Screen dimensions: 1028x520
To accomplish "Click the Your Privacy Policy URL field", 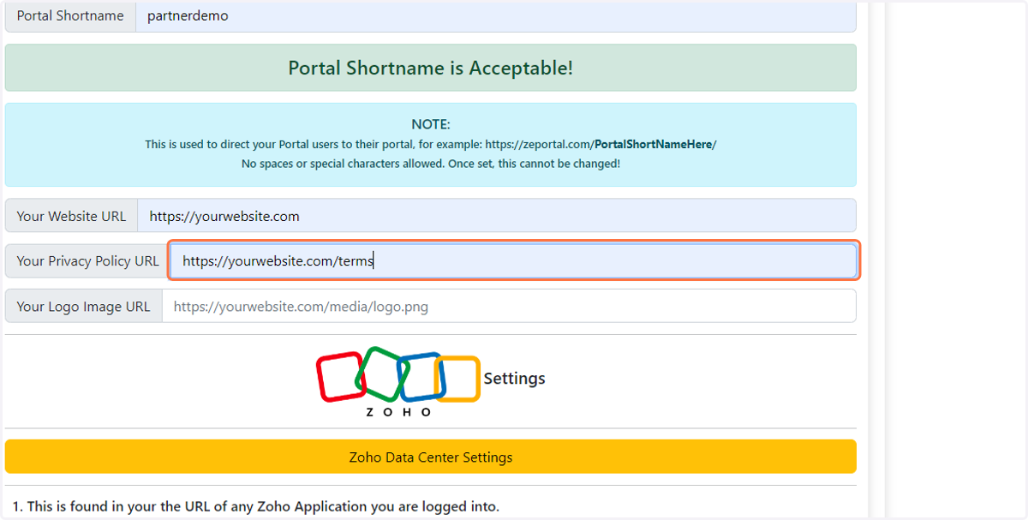I will 513,260.
